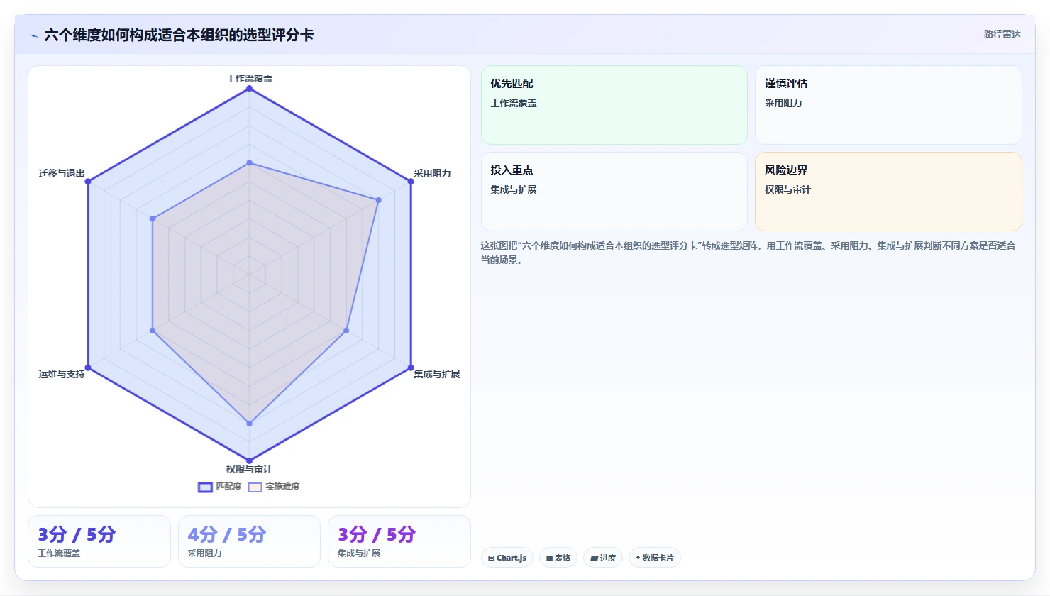
Task: Click the 数据卡片 tag
Action: pyautogui.click(x=655, y=558)
